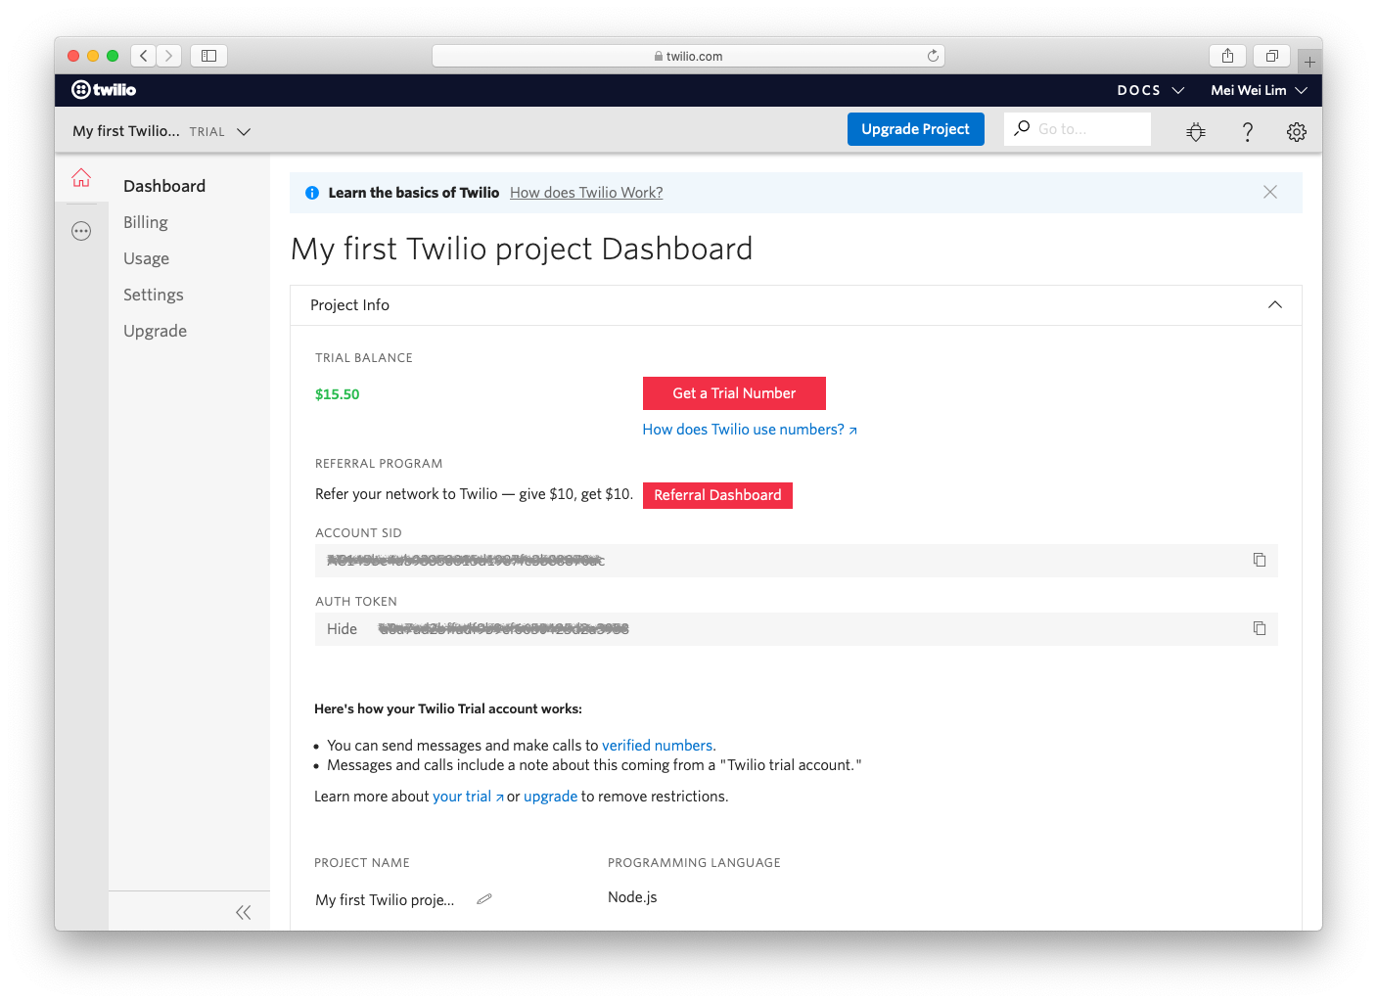
Task: Copy the Account SID value
Action: (x=1260, y=560)
